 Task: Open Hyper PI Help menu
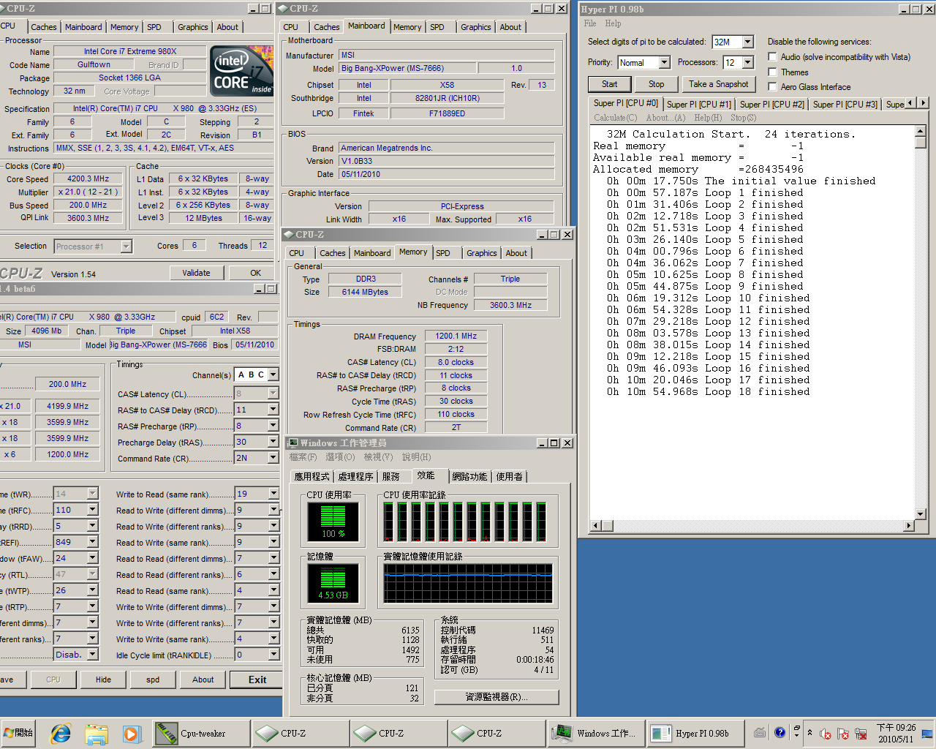click(613, 23)
